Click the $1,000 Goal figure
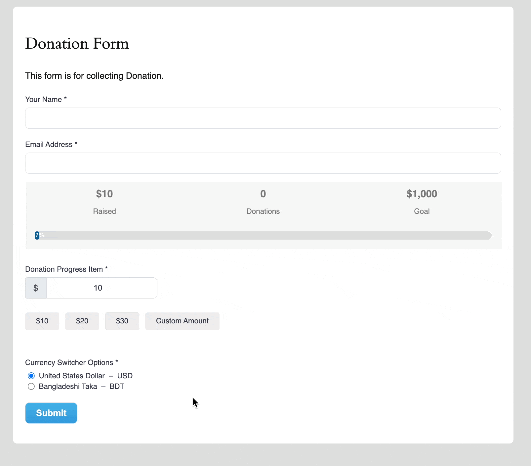Screen dimensions: 531x466 422,194
